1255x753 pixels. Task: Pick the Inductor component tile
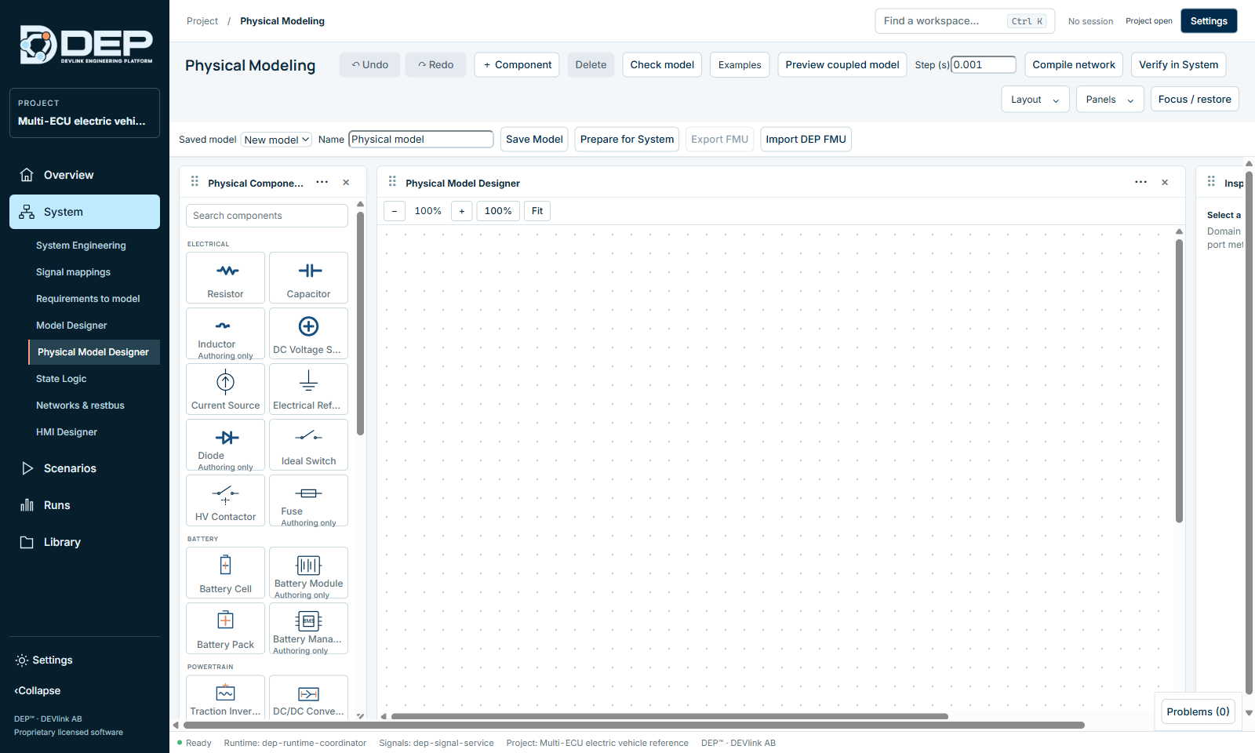click(x=225, y=333)
